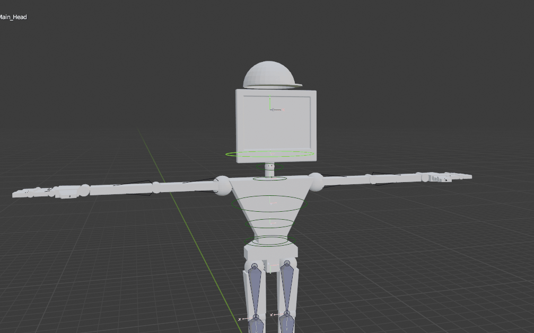The height and width of the screenshot is (333, 534).
Task: Click the Main_Head label text
Action: point(13,17)
